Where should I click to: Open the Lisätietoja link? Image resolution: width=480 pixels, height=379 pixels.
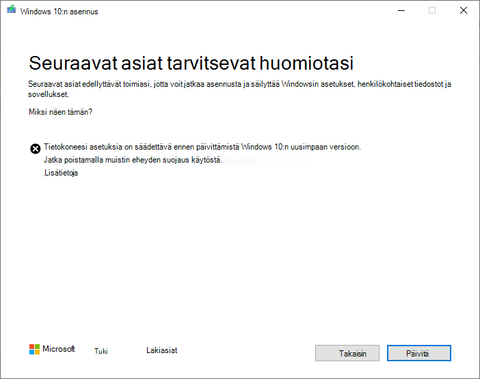(61, 173)
